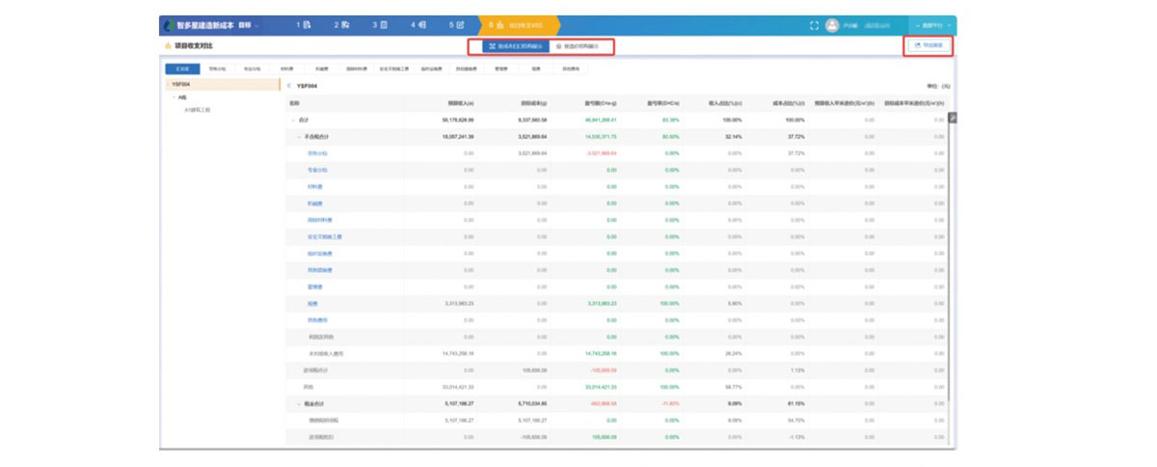
Task: Go to step 3 in the top navigation
Action: click(x=380, y=25)
